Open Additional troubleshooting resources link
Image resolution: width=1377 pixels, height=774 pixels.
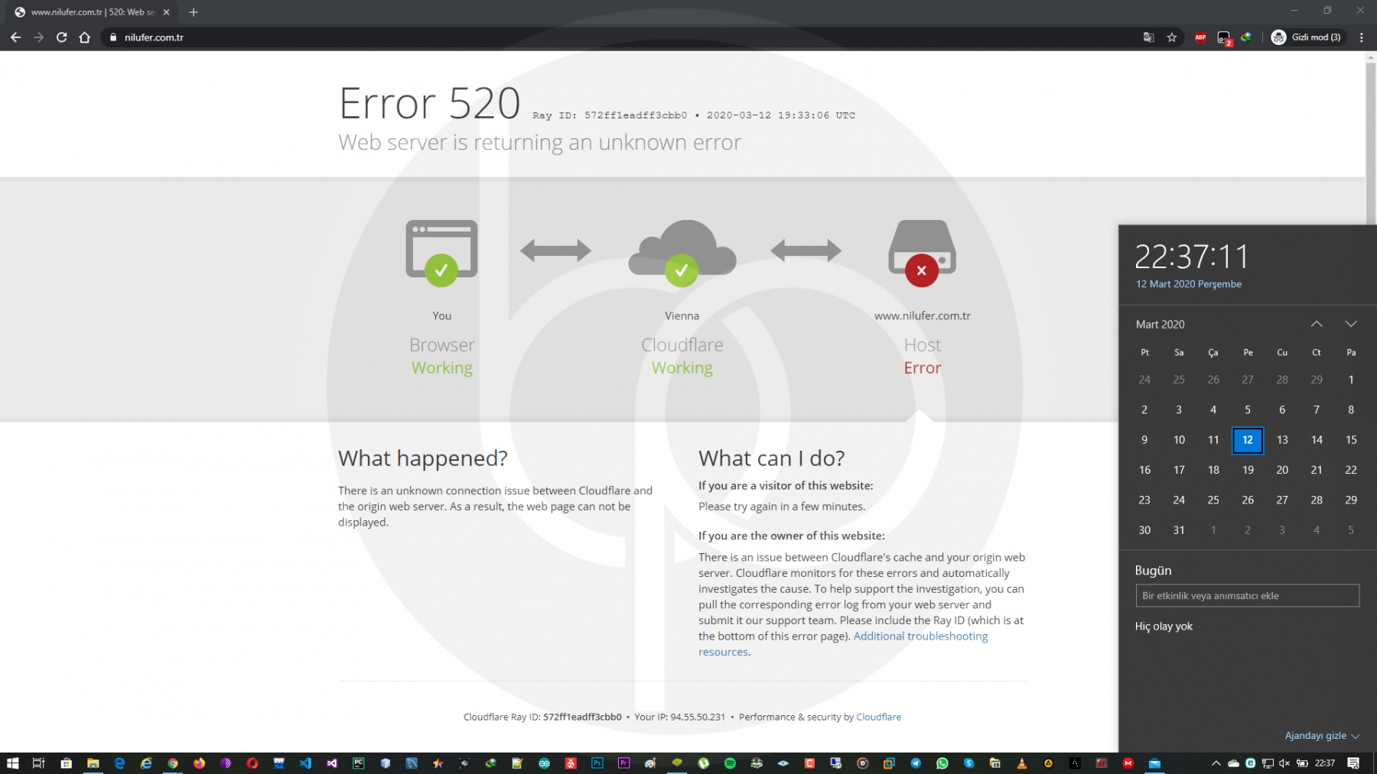tap(843, 644)
